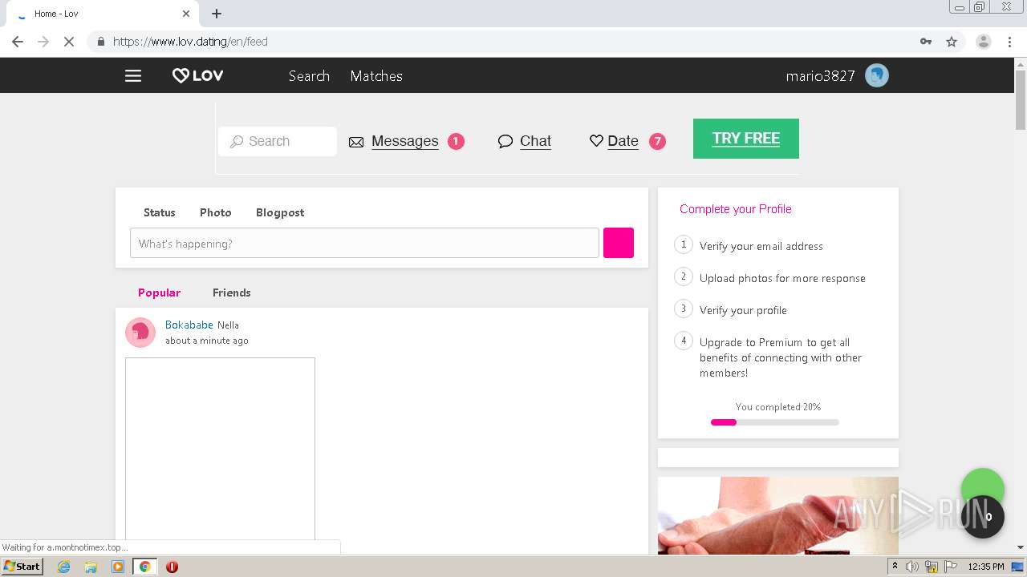
Task: Click the Messages notification badge showing 1
Action: pyautogui.click(x=456, y=141)
